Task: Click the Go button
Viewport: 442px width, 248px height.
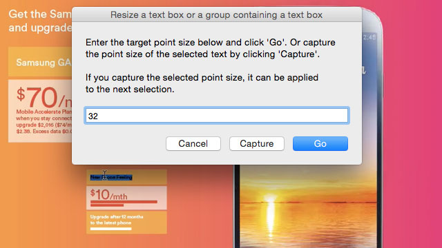Action: click(x=320, y=144)
